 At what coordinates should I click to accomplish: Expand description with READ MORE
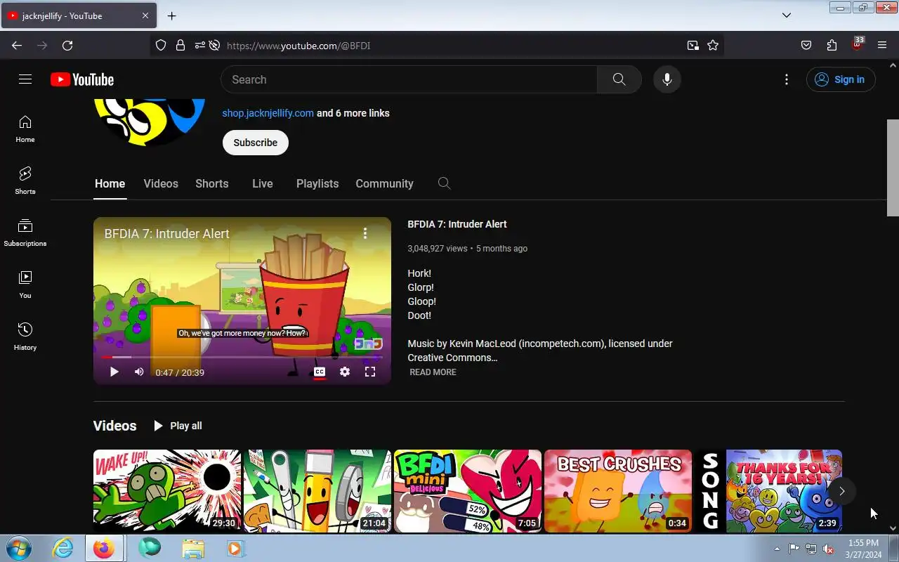pos(433,372)
